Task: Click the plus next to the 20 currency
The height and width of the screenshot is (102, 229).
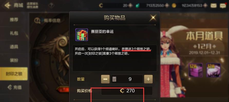Action: click(130, 6)
